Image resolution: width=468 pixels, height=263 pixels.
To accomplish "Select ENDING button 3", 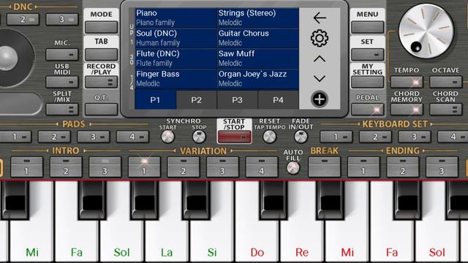I will [442, 167].
